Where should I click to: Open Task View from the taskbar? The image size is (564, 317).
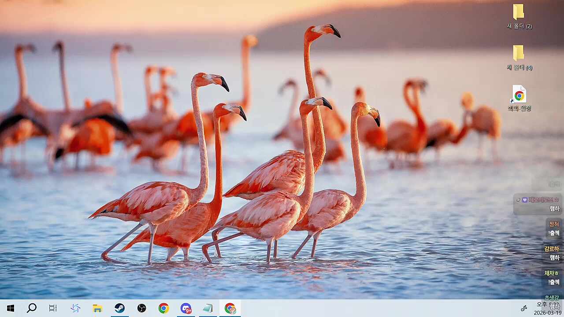[x=53, y=308]
